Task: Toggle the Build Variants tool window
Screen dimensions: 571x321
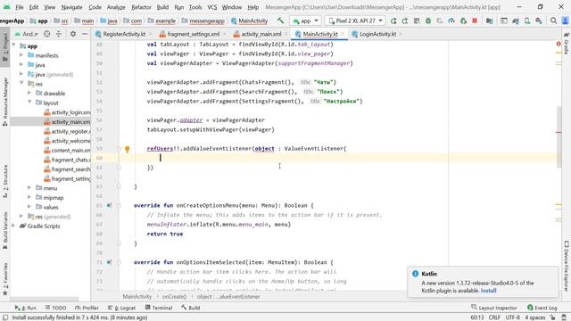Action: (4, 231)
